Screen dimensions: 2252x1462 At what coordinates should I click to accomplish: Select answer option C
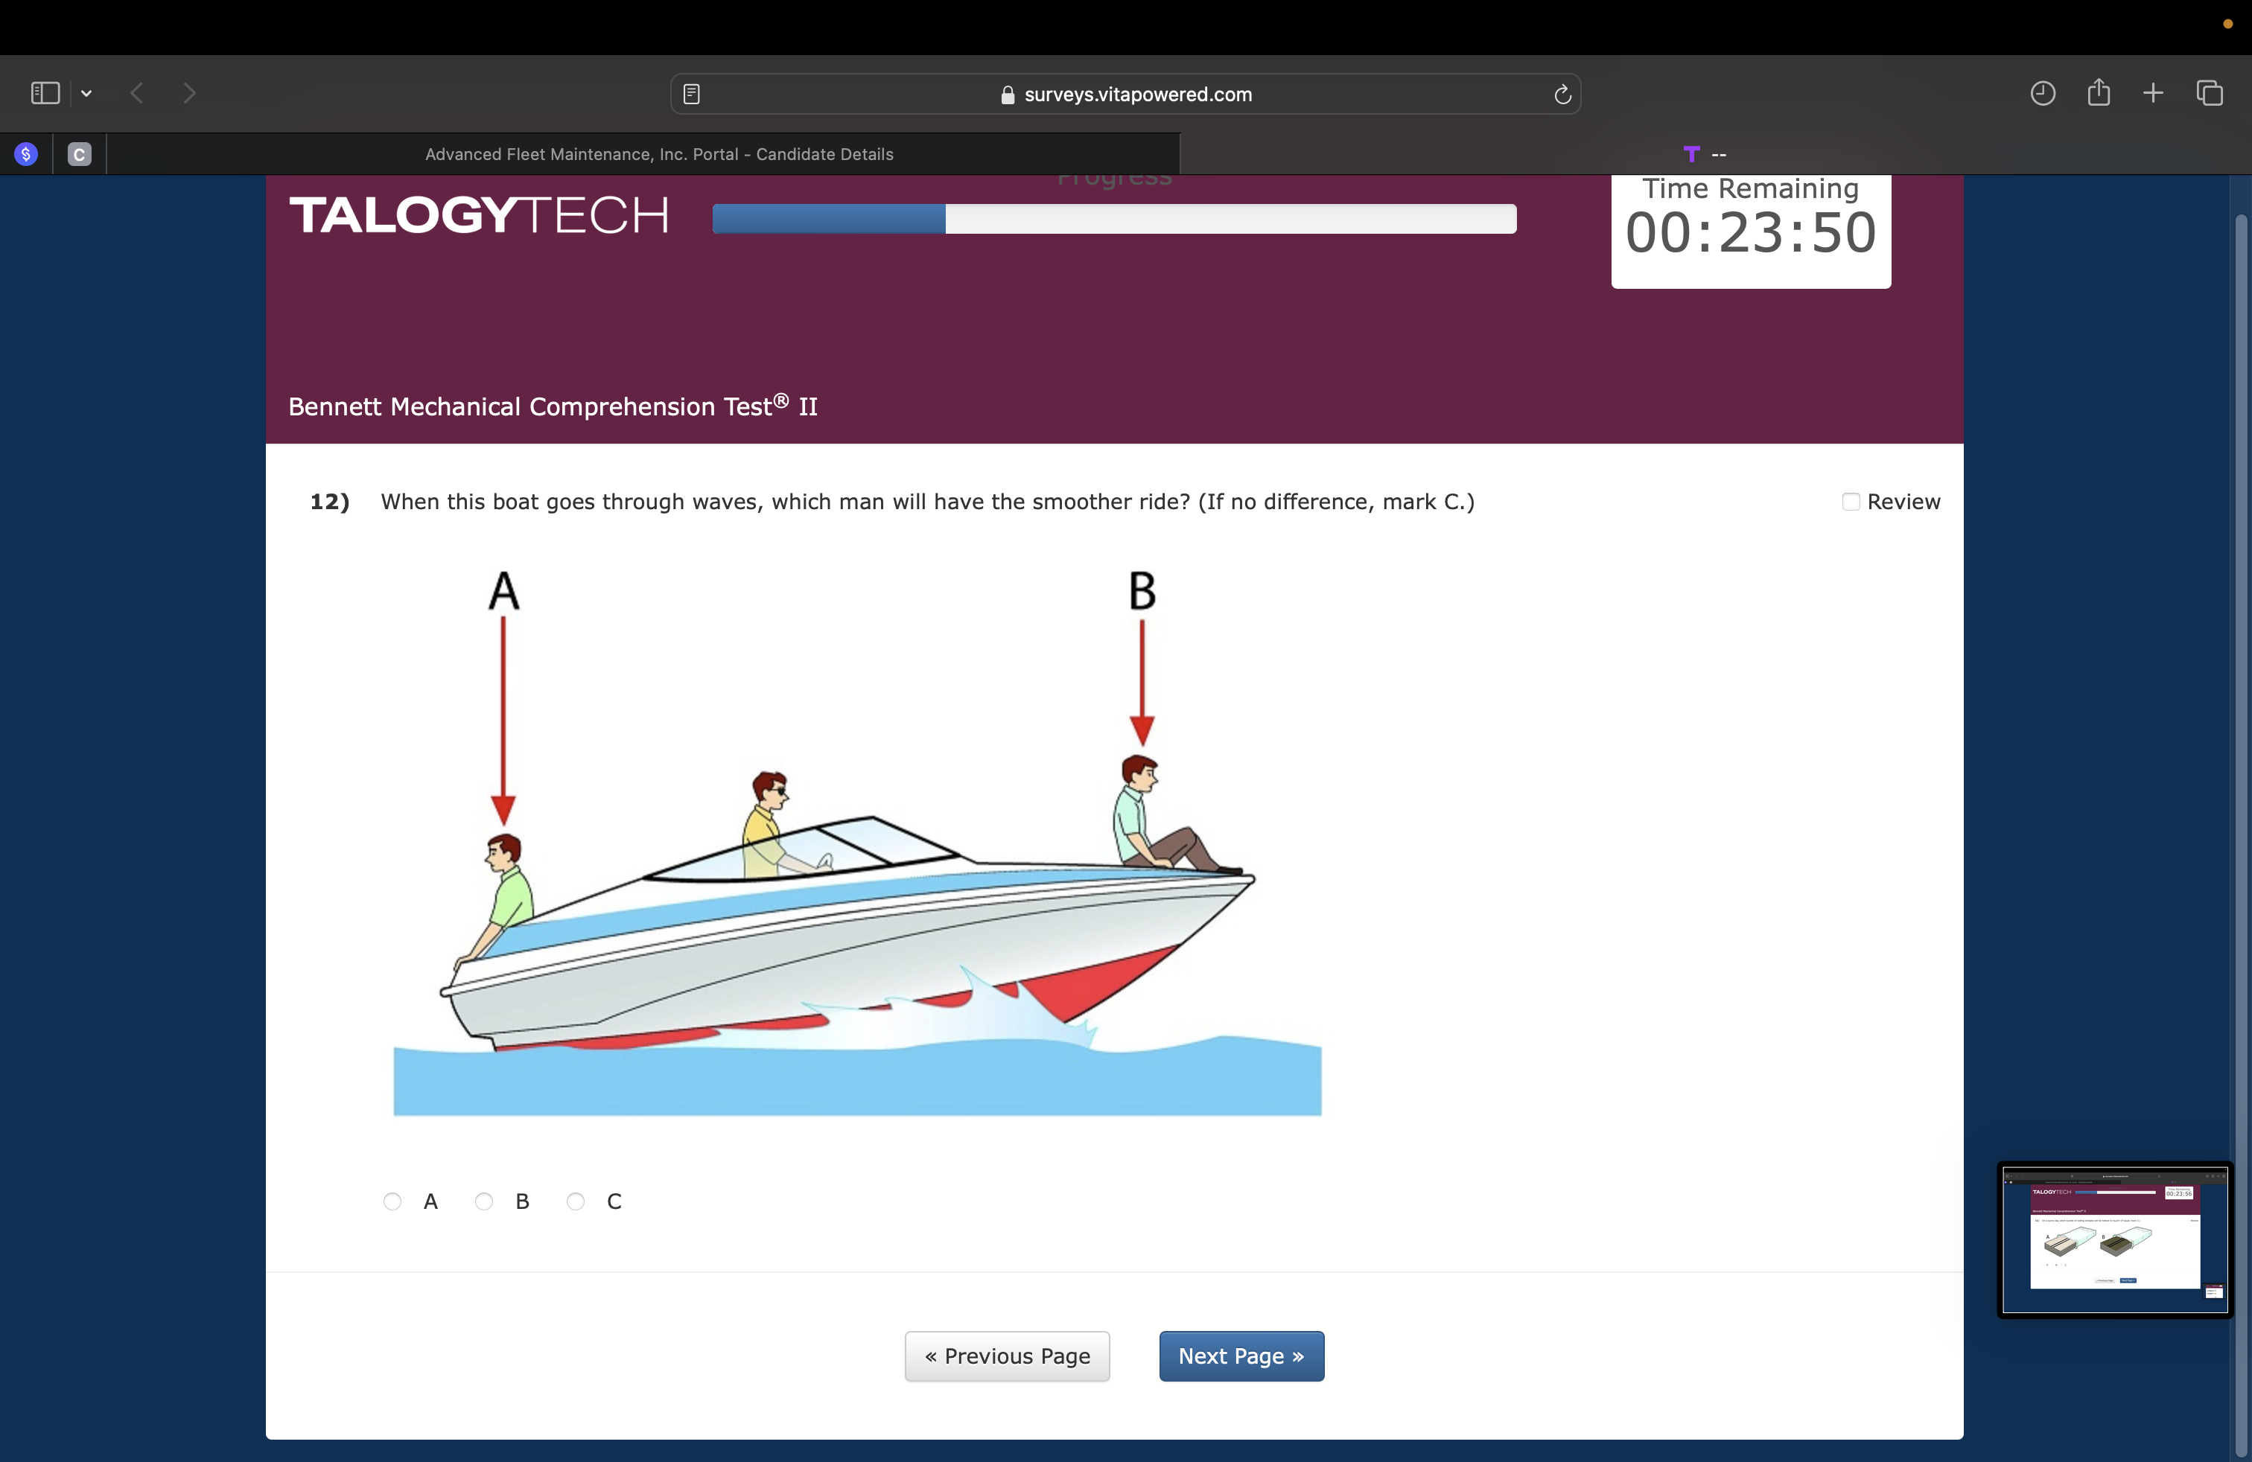(x=576, y=1201)
